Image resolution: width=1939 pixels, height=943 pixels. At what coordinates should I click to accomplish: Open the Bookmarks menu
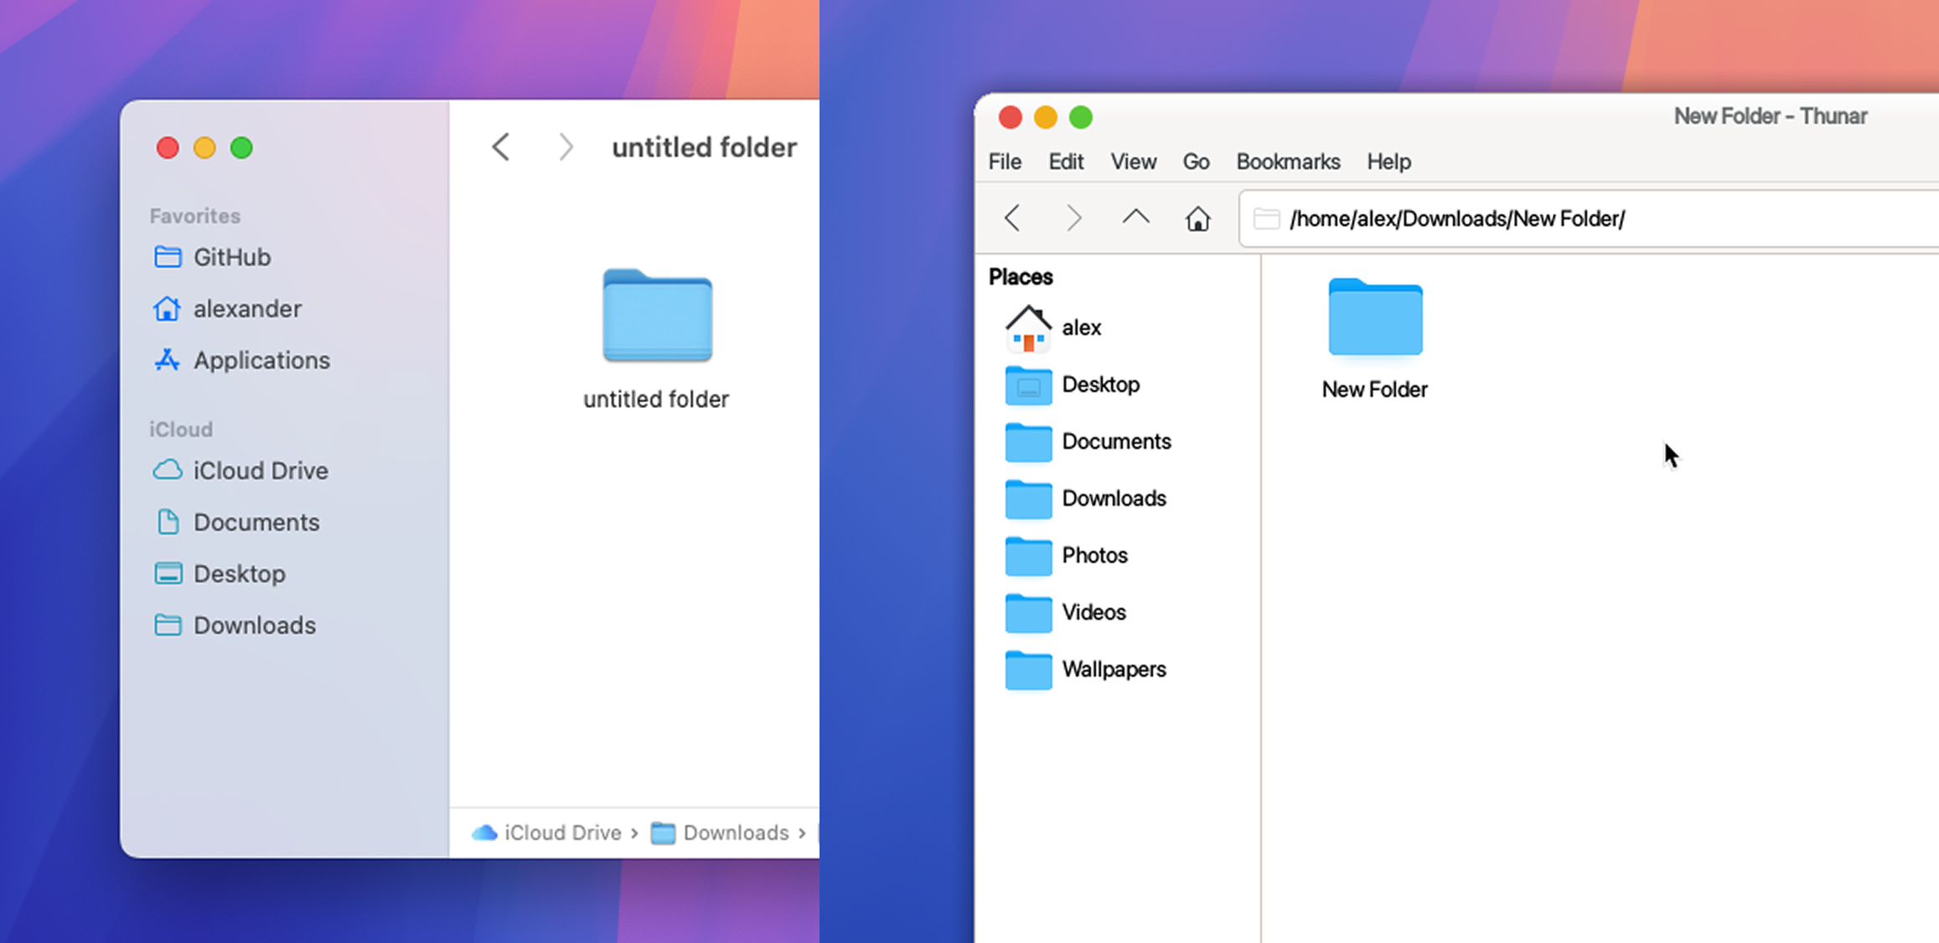click(x=1288, y=162)
